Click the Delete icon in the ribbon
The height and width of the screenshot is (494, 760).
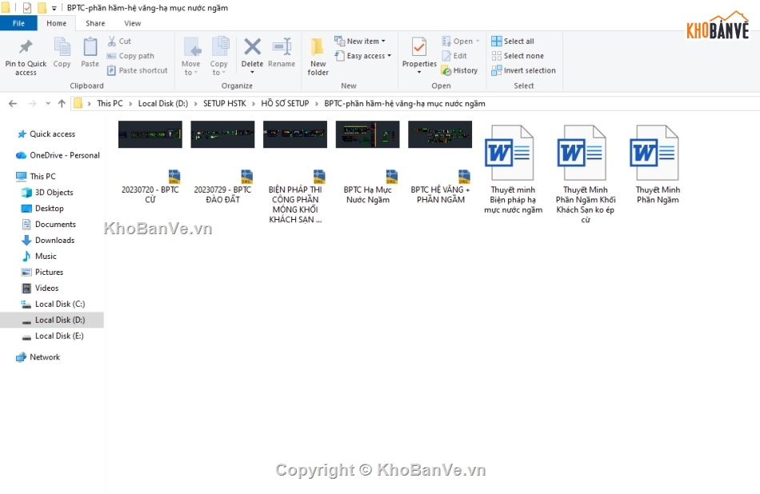252,50
